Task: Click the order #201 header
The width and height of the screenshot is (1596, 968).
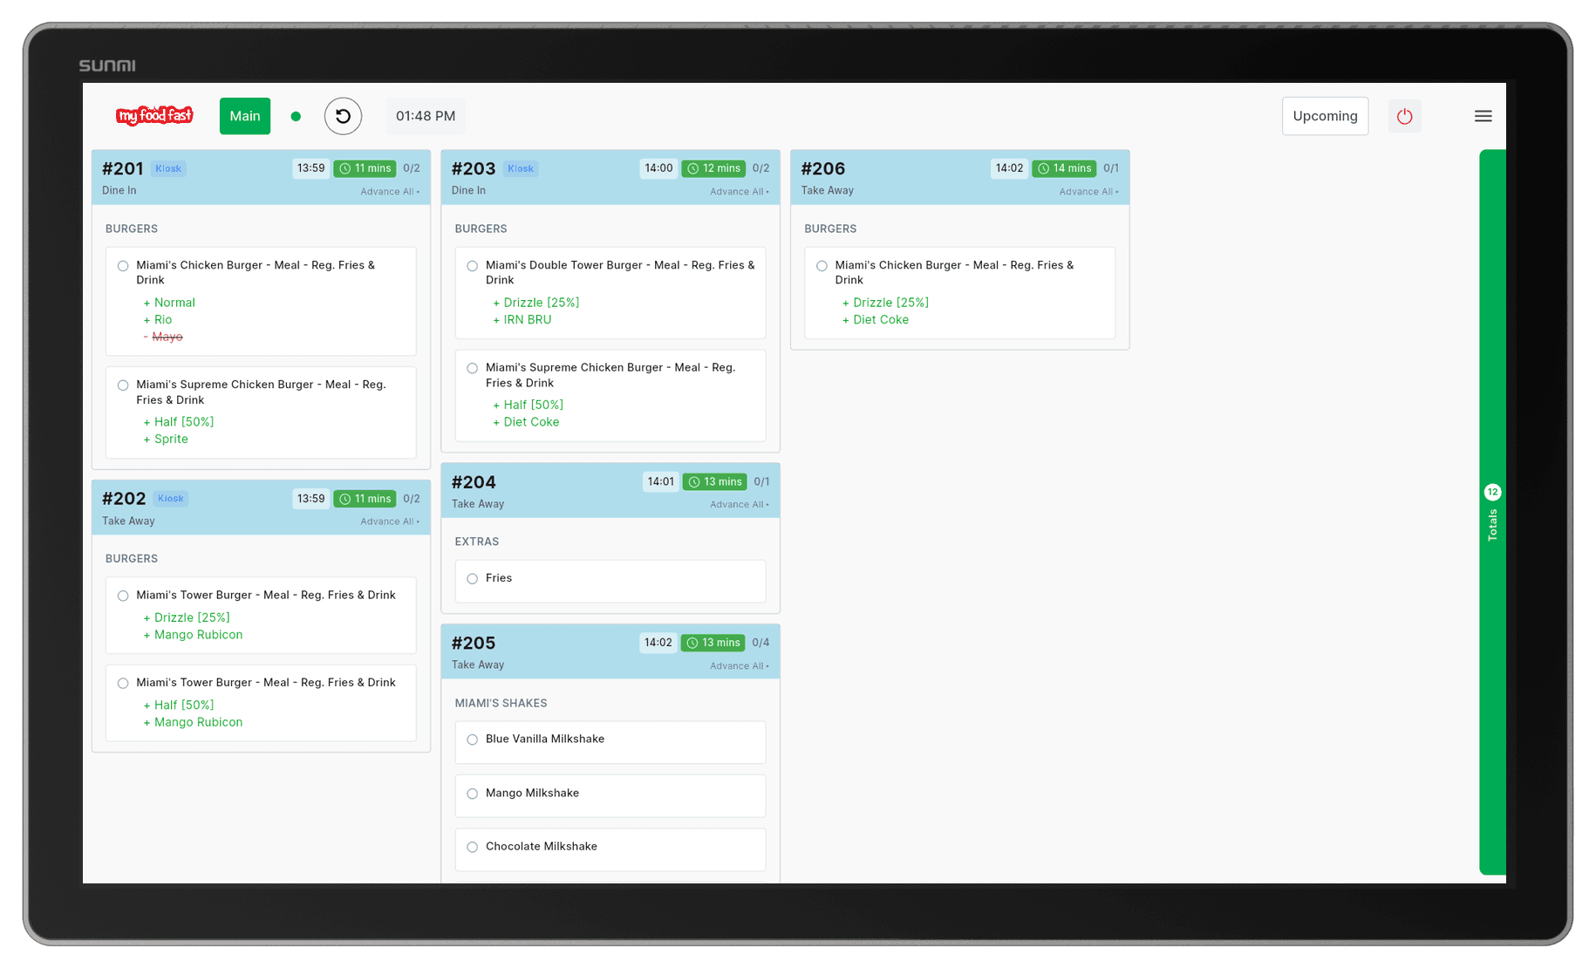Action: pos(261,177)
